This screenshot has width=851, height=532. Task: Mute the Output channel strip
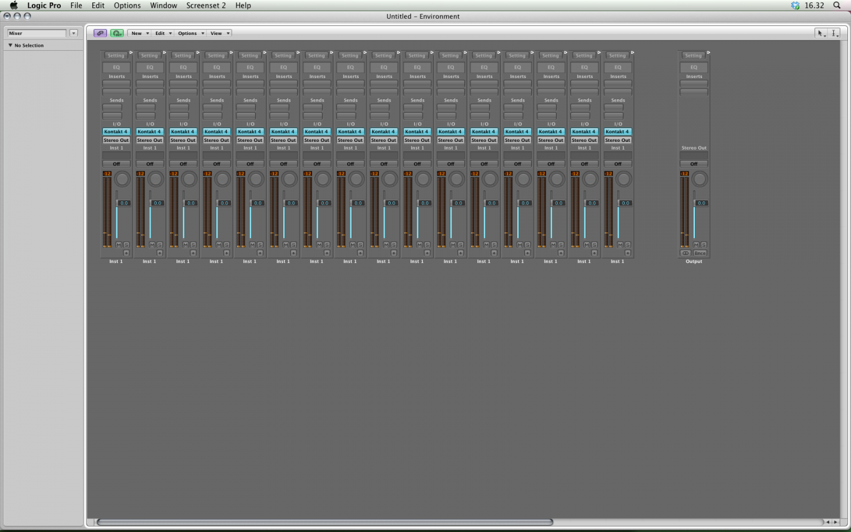(x=696, y=245)
